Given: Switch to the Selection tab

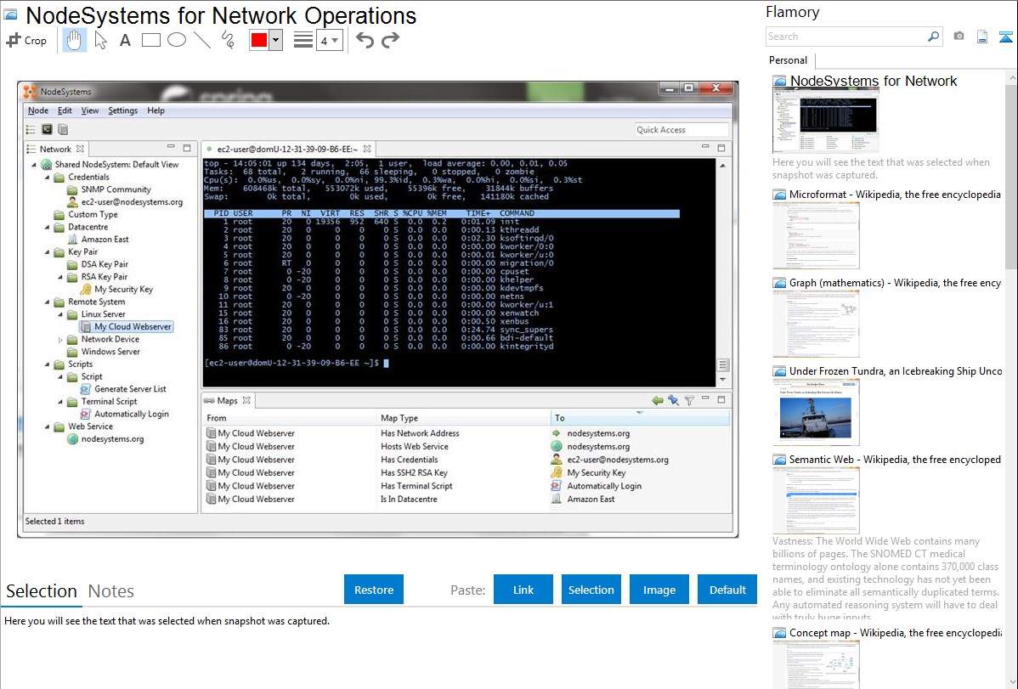Looking at the screenshot, I should pos(42,591).
